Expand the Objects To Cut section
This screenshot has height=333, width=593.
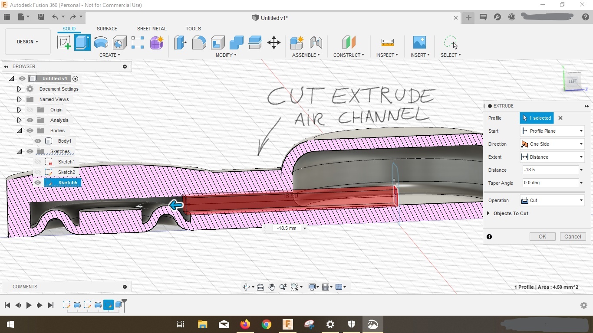[x=489, y=213]
